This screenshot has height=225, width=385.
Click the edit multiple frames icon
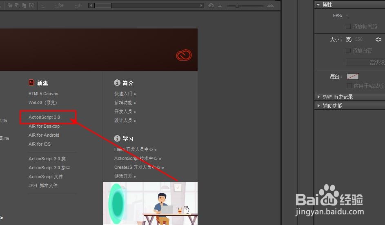[x=24, y=5]
